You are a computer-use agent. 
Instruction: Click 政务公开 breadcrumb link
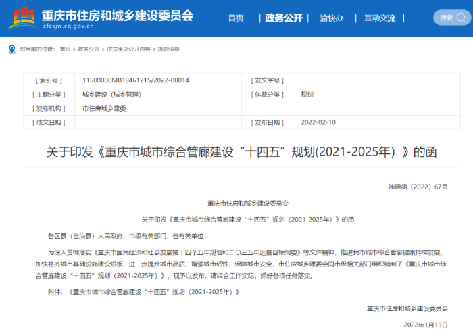coord(88,49)
